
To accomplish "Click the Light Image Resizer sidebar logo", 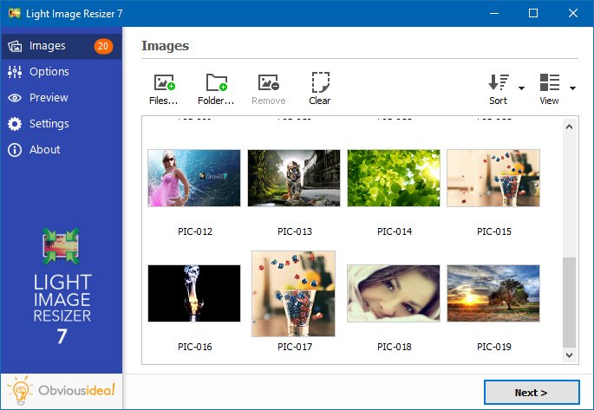I will coord(61,247).
